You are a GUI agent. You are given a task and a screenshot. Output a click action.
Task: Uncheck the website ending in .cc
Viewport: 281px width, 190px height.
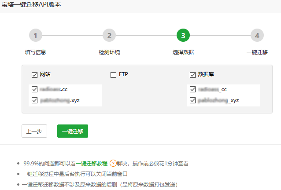coord(35,89)
